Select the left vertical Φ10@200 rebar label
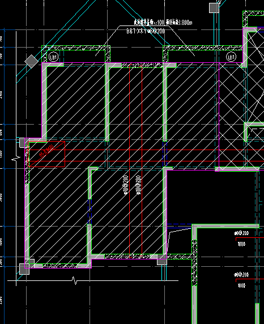The height and width of the screenshot is (324, 264). [x=125, y=185]
